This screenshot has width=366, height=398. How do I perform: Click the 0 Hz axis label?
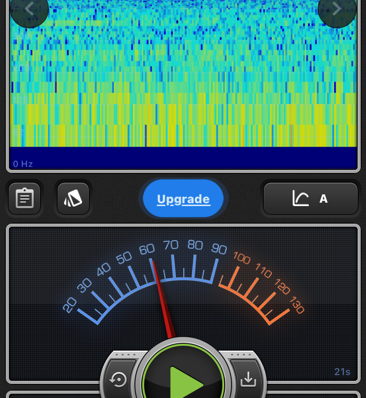tap(23, 164)
